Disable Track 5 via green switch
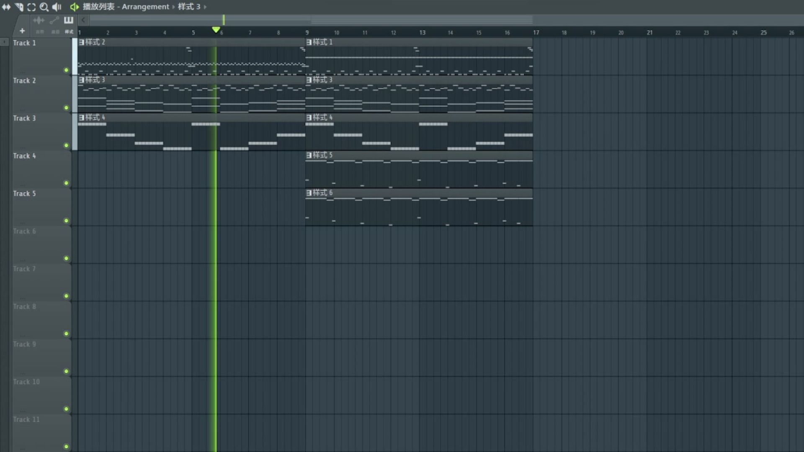Screen dimensions: 804x452 (x=66, y=221)
